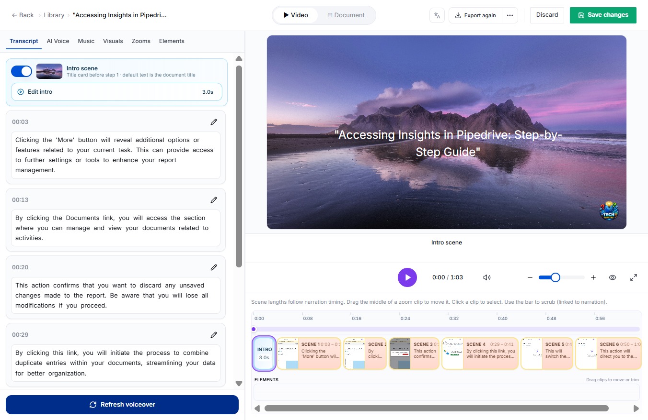Click the discard unsaved changes transcript text
Screen dimensions: 648x420
click(116, 296)
